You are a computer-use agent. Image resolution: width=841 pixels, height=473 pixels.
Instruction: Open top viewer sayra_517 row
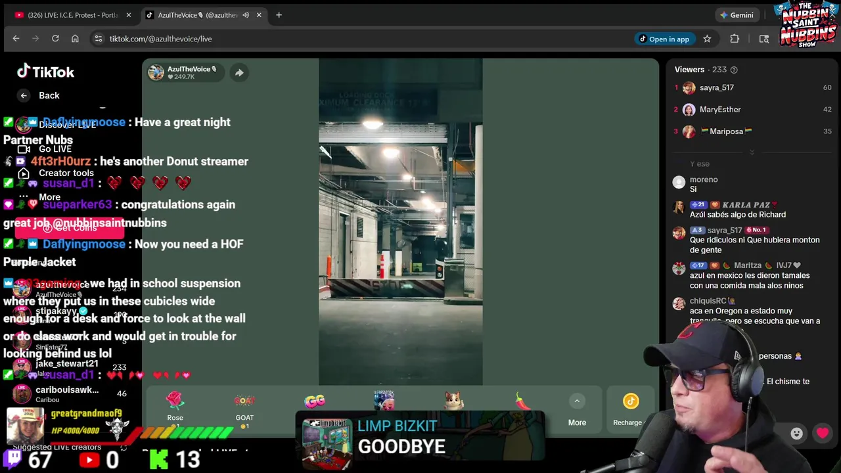752,87
